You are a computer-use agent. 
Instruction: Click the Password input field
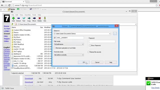(x=102, y=41)
